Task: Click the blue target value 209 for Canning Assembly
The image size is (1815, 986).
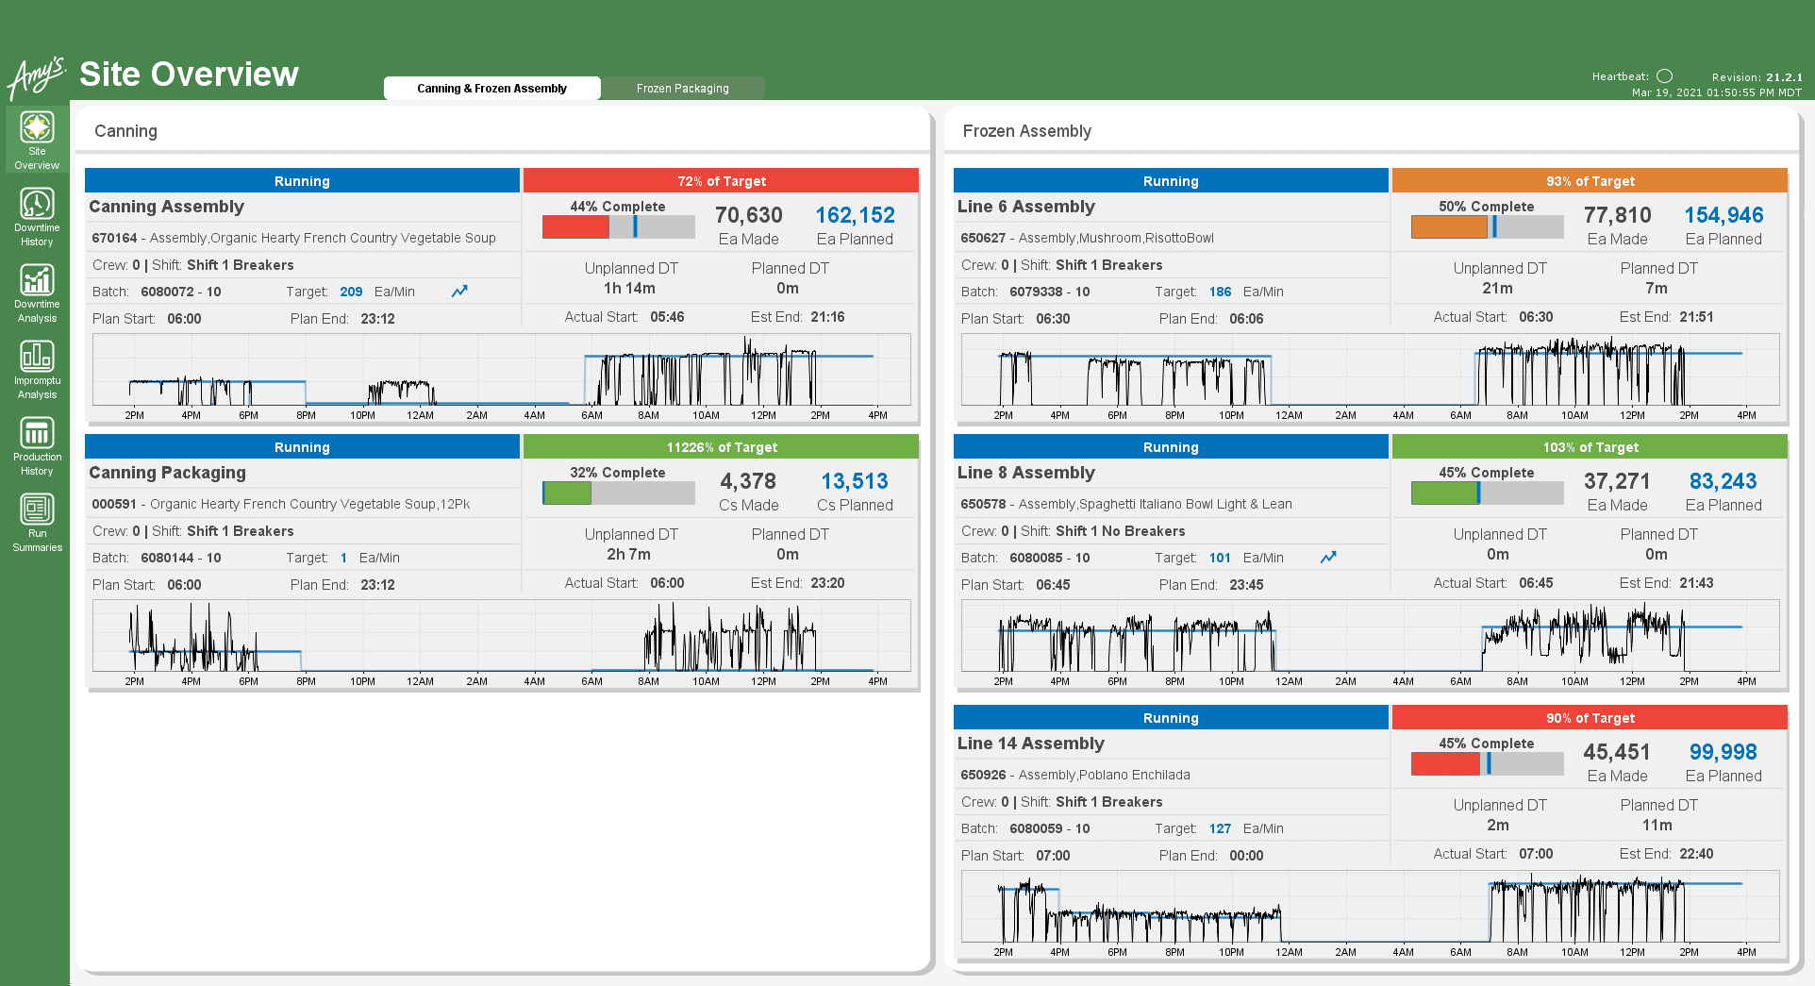Action: (350, 292)
